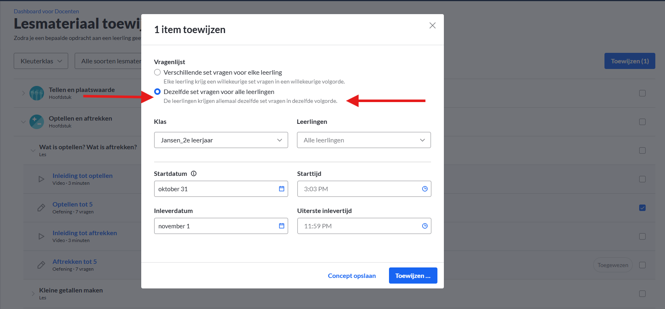This screenshot has width=665, height=309.
Task: Collapse the Optellen en aftrekken chapter
Action: (x=23, y=122)
